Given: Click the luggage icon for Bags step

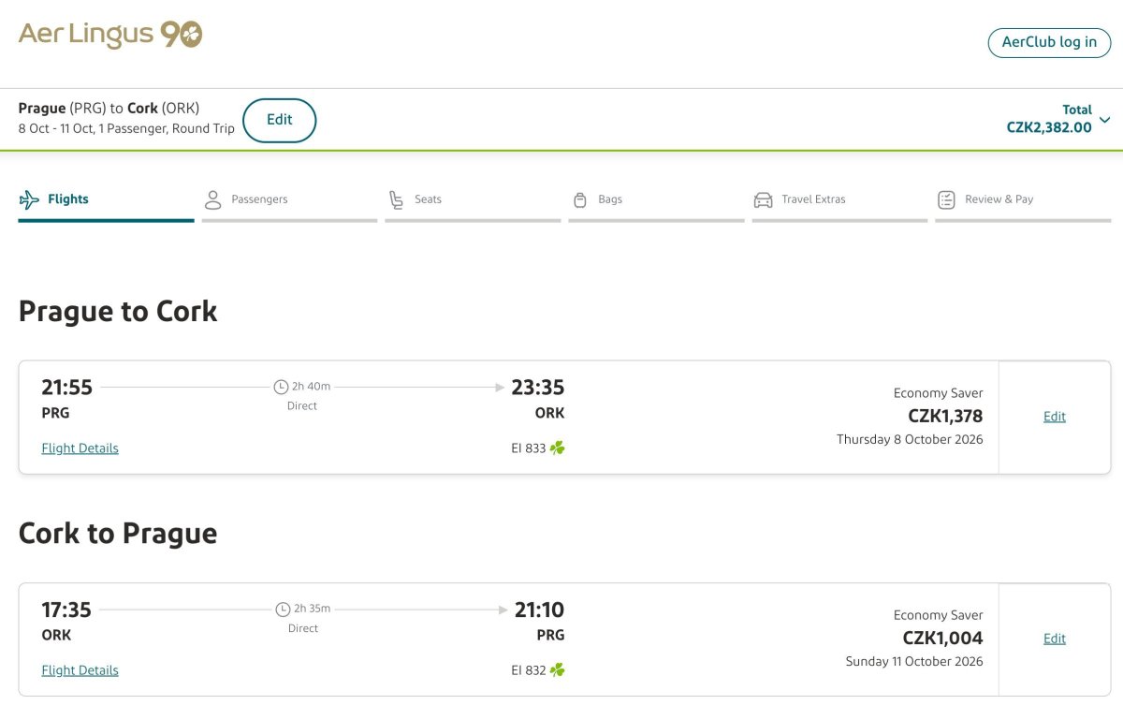Looking at the screenshot, I should [x=579, y=199].
